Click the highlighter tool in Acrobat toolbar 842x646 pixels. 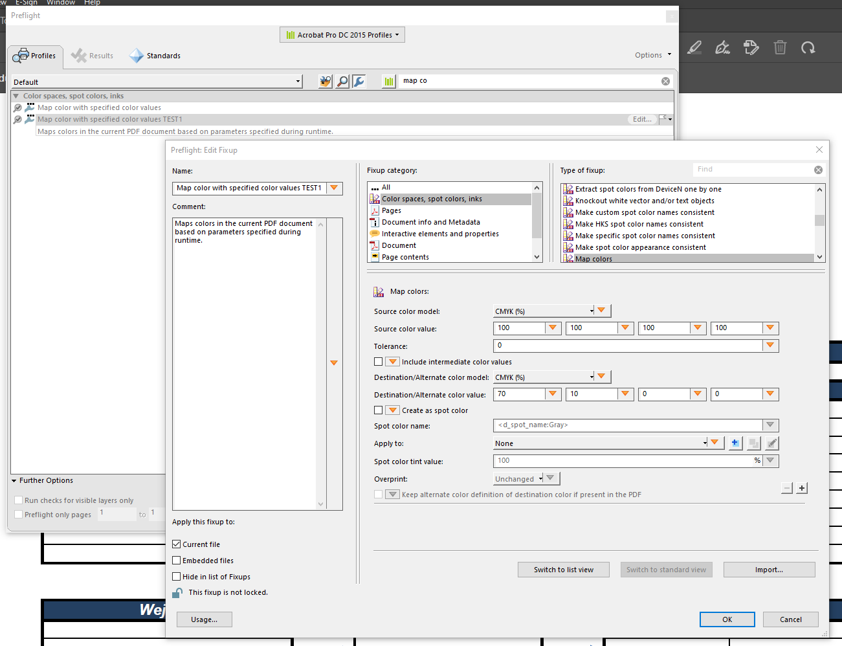point(694,48)
